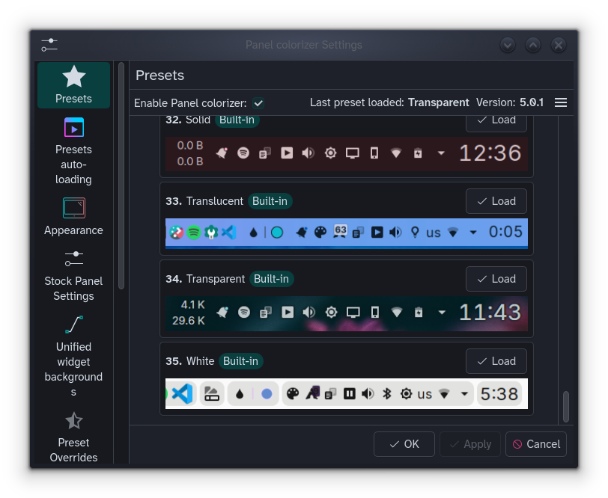
Task: Select Unified widget backgrounds page
Action: (x=73, y=355)
